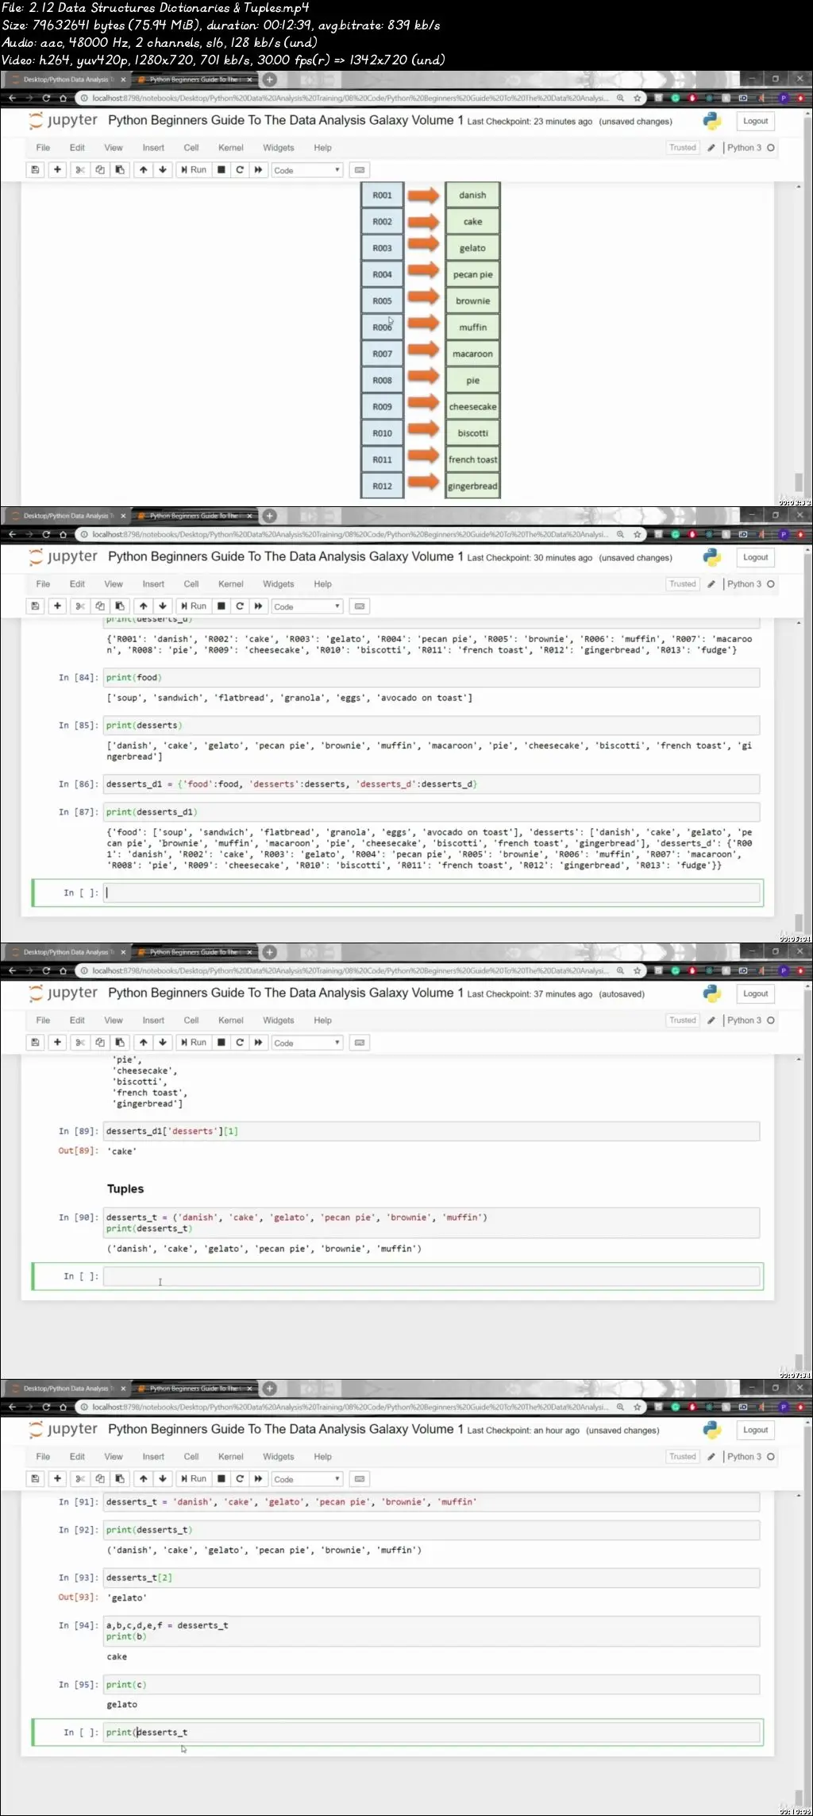The height and width of the screenshot is (1816, 813).
Task: Click notebook title in '30 minutes ago' frame
Action: pos(285,556)
